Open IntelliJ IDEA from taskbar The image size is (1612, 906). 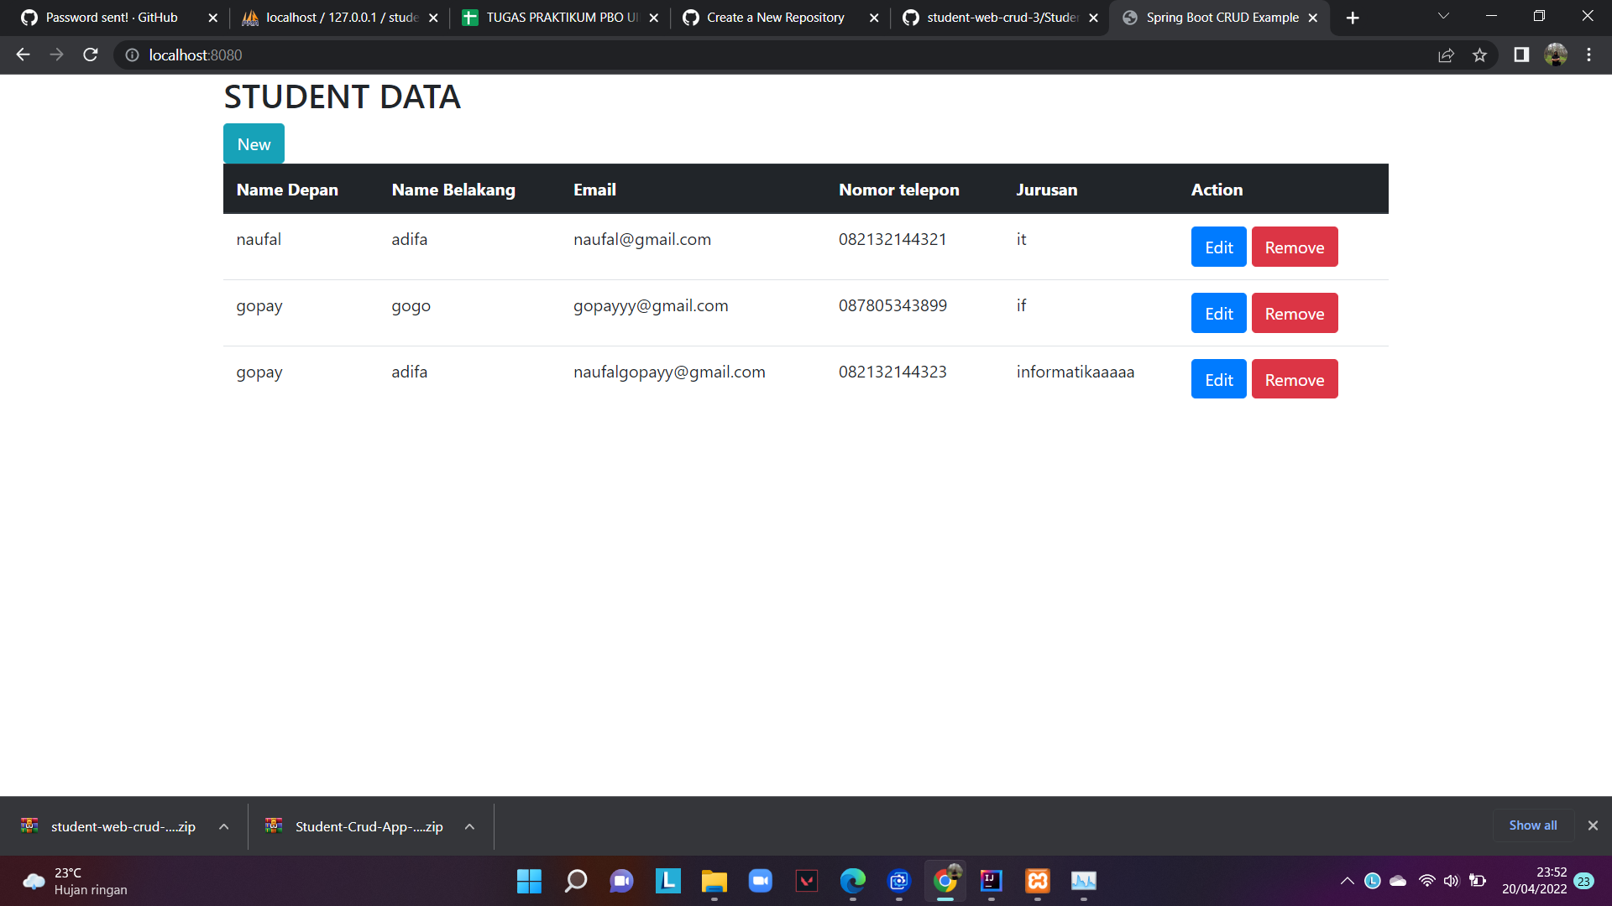pyautogui.click(x=991, y=881)
